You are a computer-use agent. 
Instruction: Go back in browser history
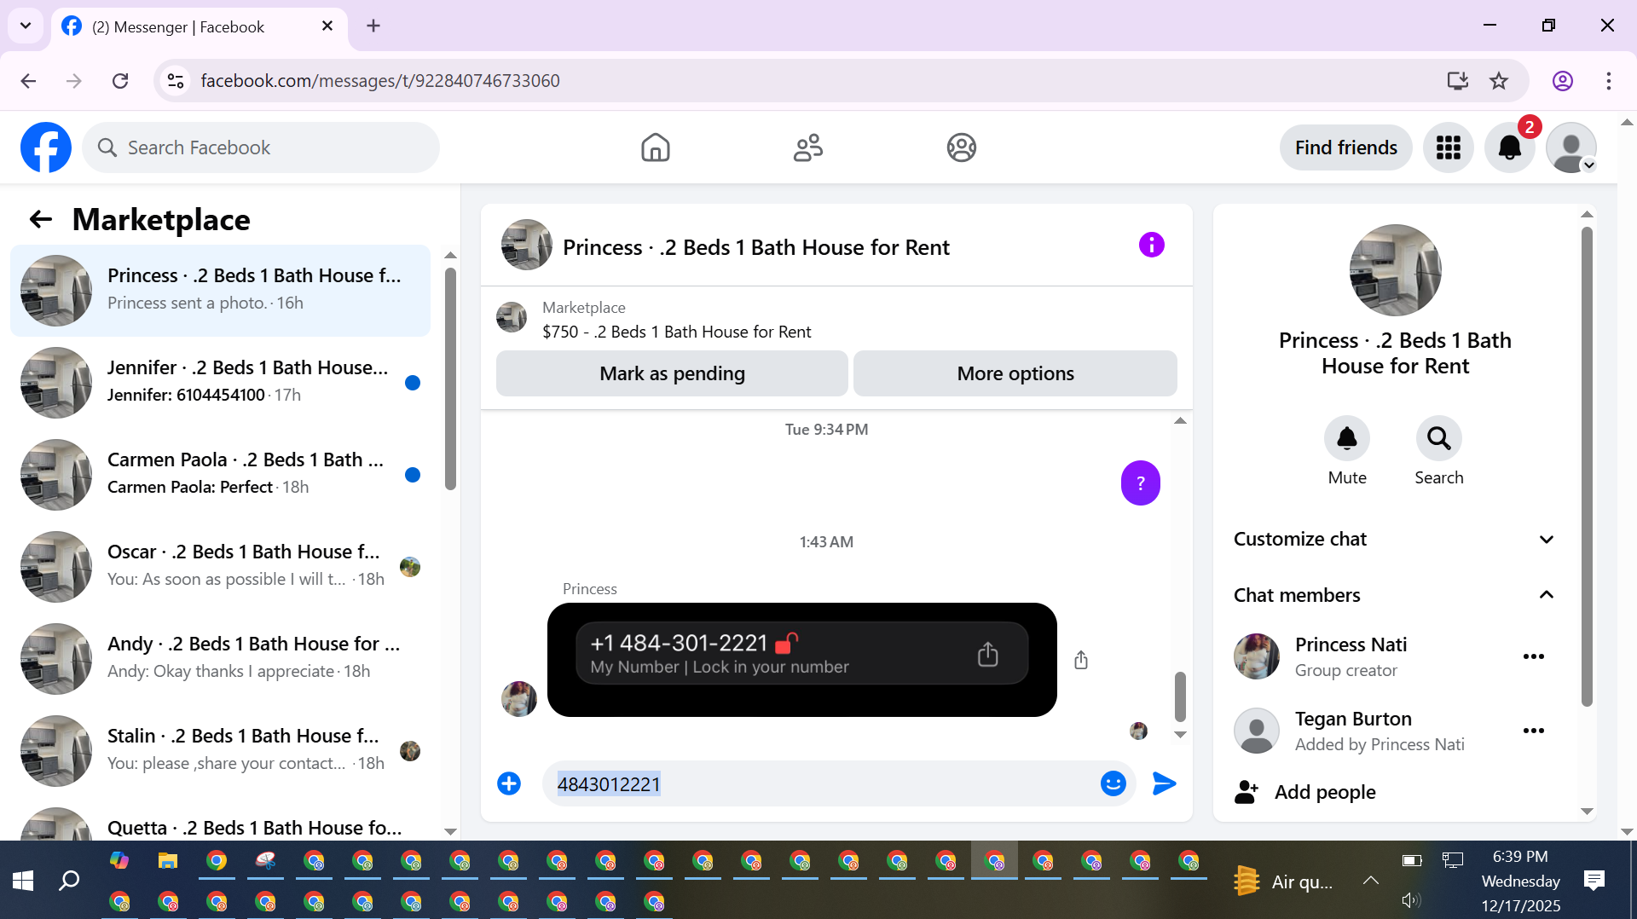(x=28, y=81)
